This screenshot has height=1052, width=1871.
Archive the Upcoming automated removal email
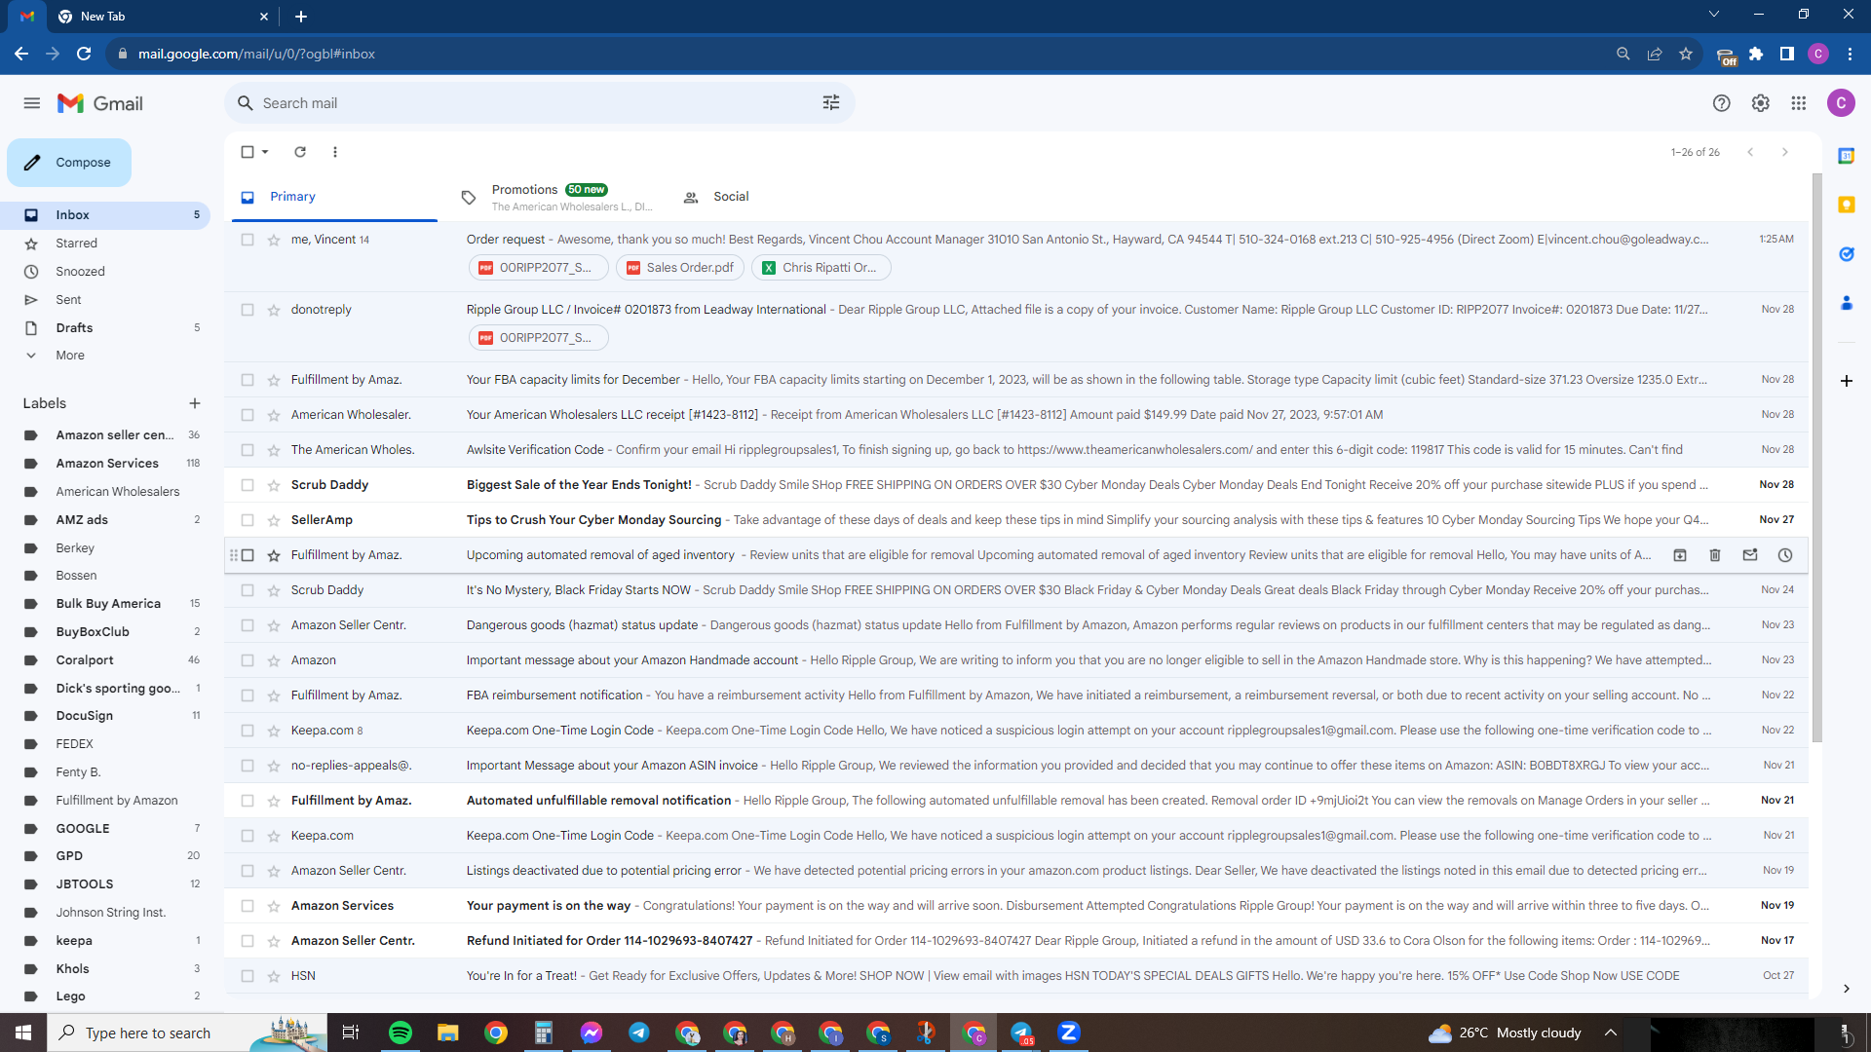(1680, 555)
